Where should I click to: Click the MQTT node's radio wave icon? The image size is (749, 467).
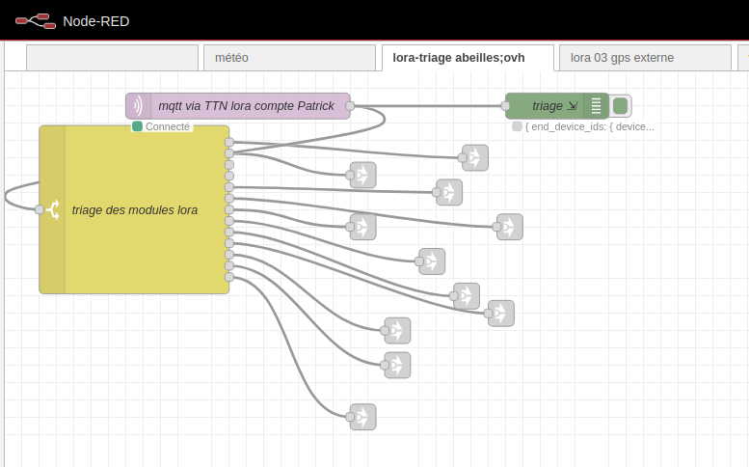click(137, 106)
